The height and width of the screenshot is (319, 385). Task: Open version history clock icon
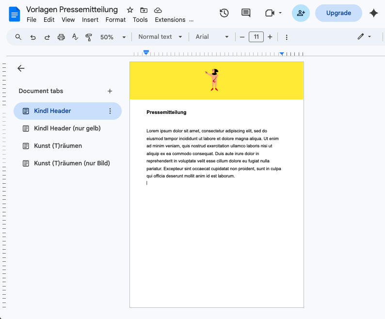point(224,13)
